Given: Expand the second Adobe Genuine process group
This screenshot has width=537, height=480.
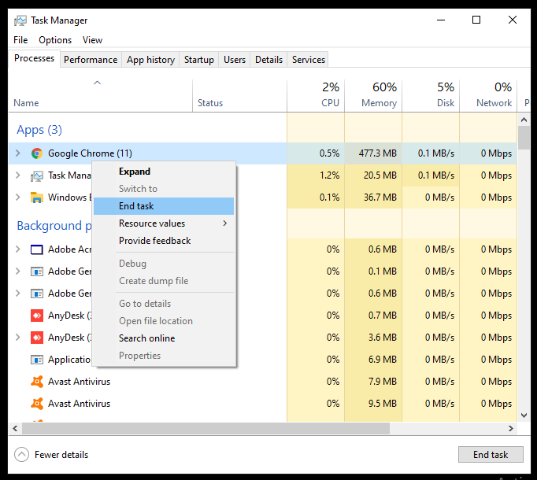Looking at the screenshot, I should point(18,293).
